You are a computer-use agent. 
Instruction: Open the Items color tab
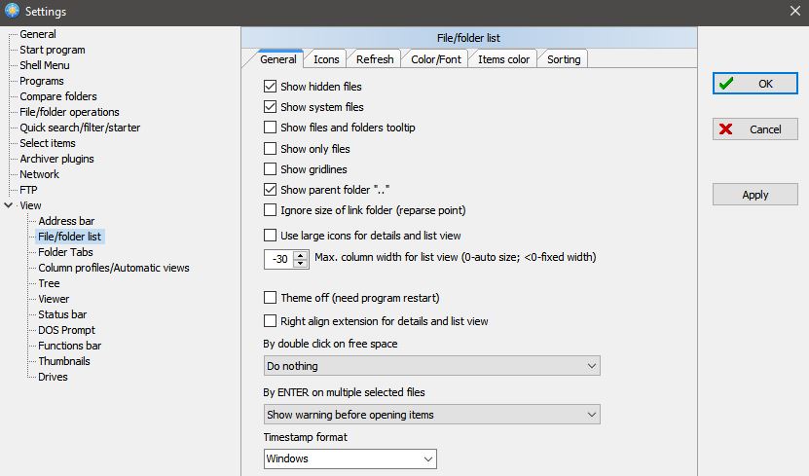point(503,59)
